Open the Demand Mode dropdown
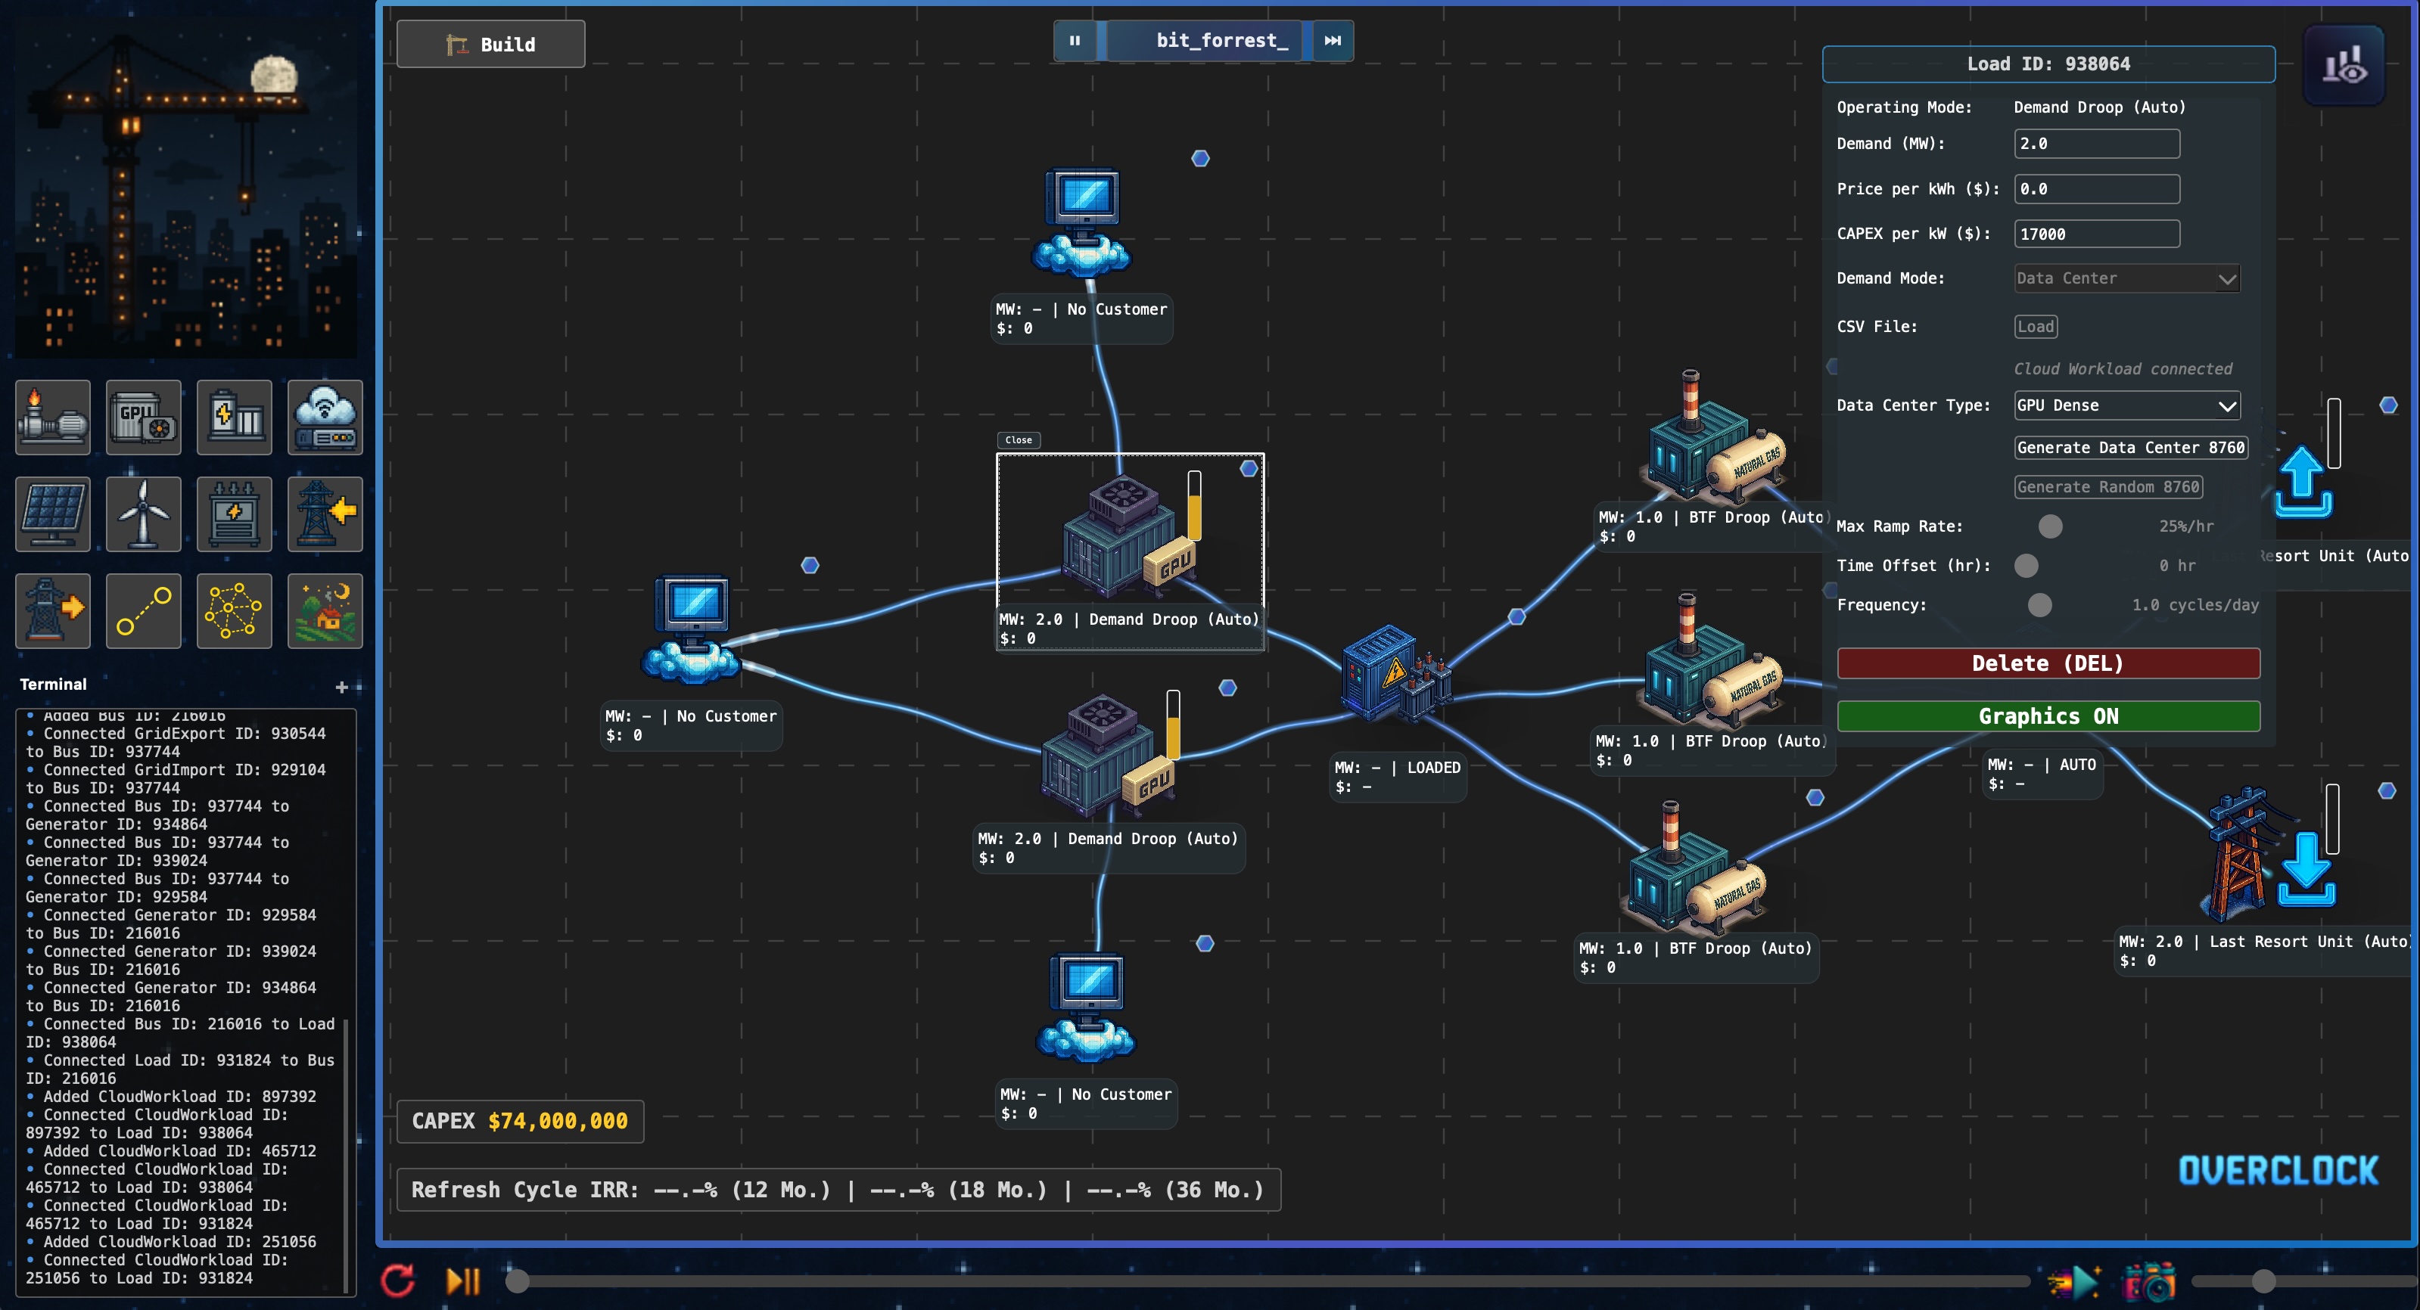The height and width of the screenshot is (1310, 2420). [2126, 278]
